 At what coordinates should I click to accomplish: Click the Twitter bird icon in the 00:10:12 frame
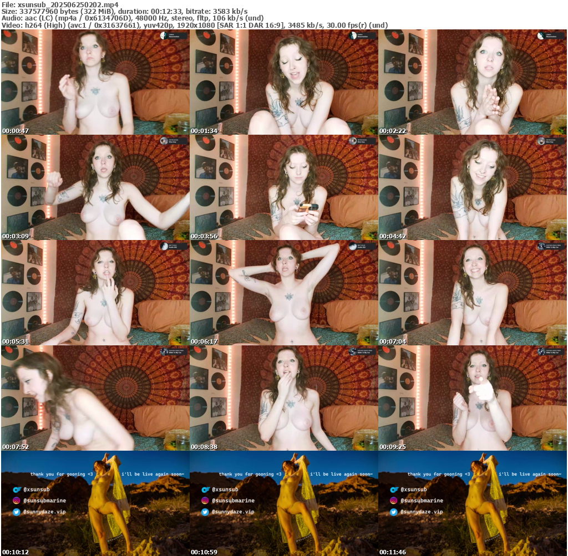pos(17,512)
